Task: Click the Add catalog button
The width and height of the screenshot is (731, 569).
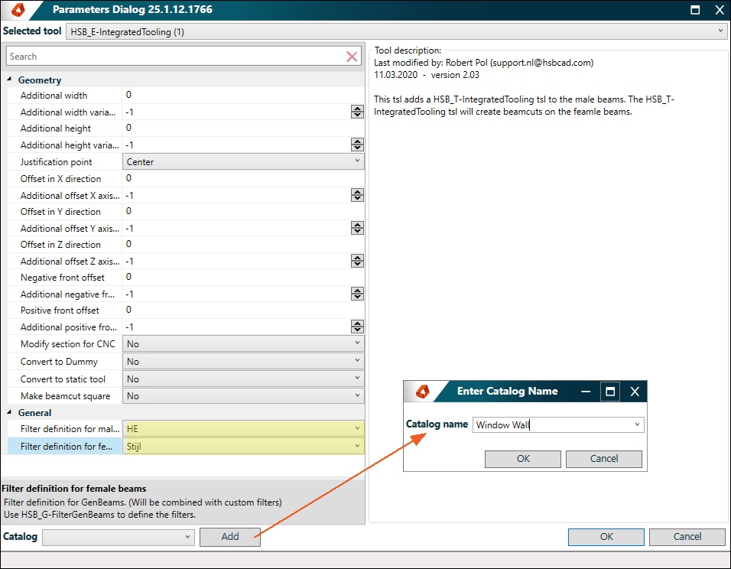Action: coord(230,537)
